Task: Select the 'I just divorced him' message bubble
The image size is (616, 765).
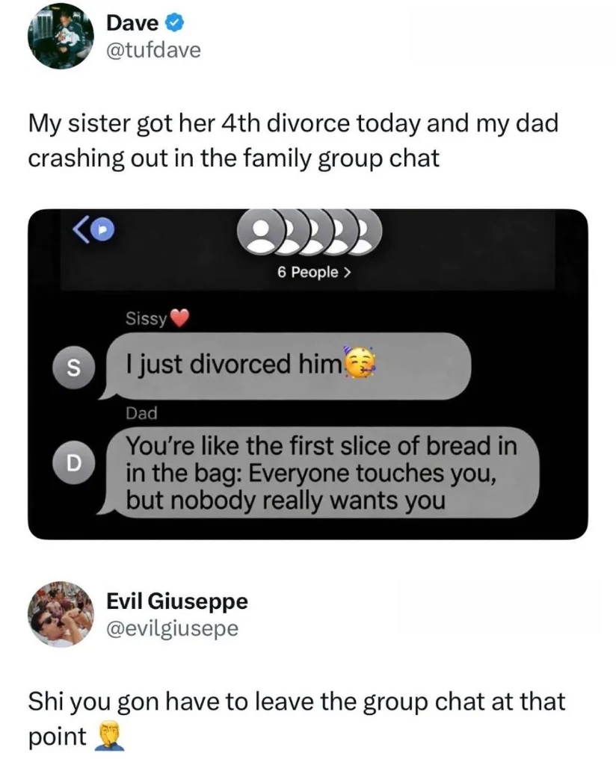Action: [288, 365]
